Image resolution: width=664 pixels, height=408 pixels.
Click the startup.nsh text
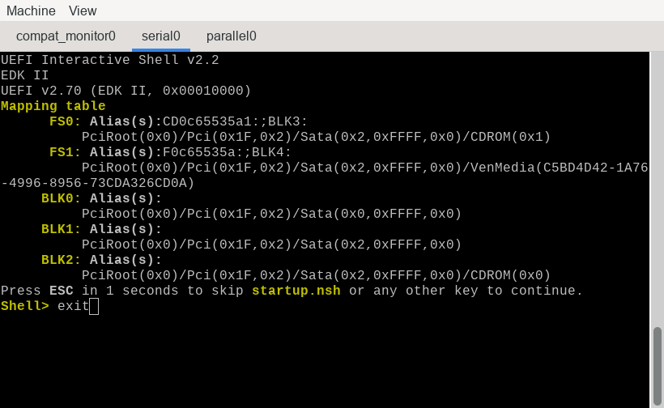point(296,291)
